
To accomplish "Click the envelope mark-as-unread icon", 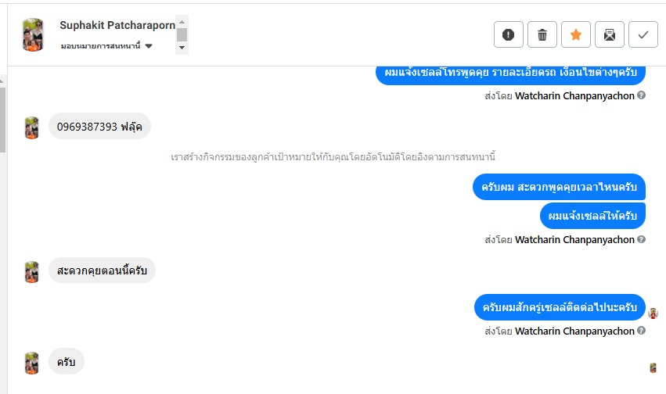I will [x=610, y=34].
